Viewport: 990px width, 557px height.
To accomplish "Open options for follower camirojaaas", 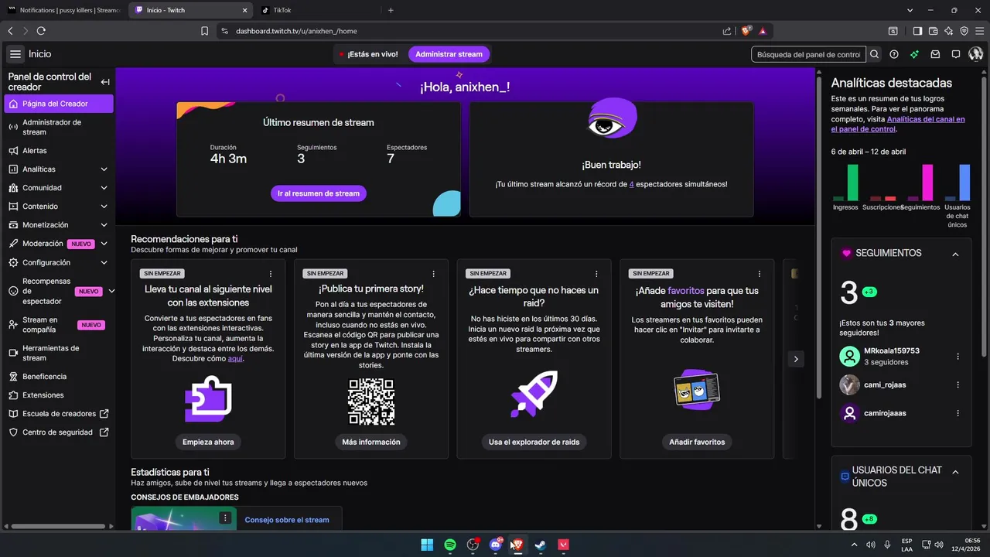I will 958,413.
